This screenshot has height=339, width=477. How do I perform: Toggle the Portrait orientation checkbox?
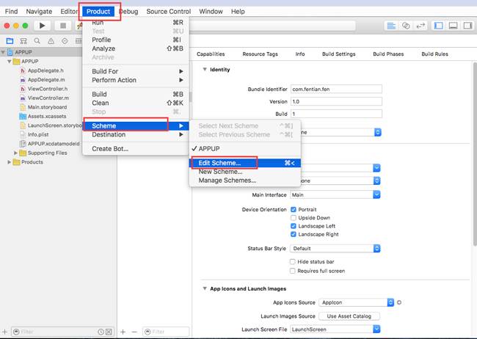pos(294,209)
